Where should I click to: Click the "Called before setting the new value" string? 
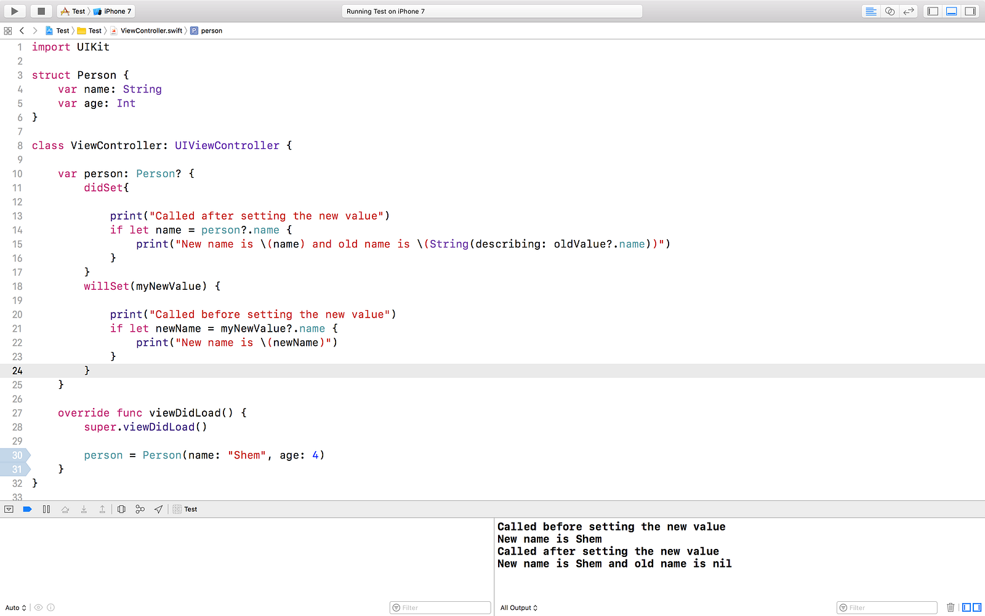pyautogui.click(x=270, y=315)
